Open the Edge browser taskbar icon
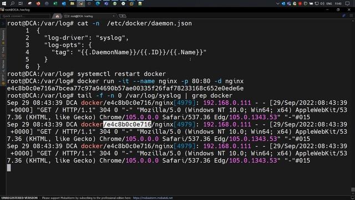This screenshot has height=200, width=355. pyautogui.click(x=98, y=3)
